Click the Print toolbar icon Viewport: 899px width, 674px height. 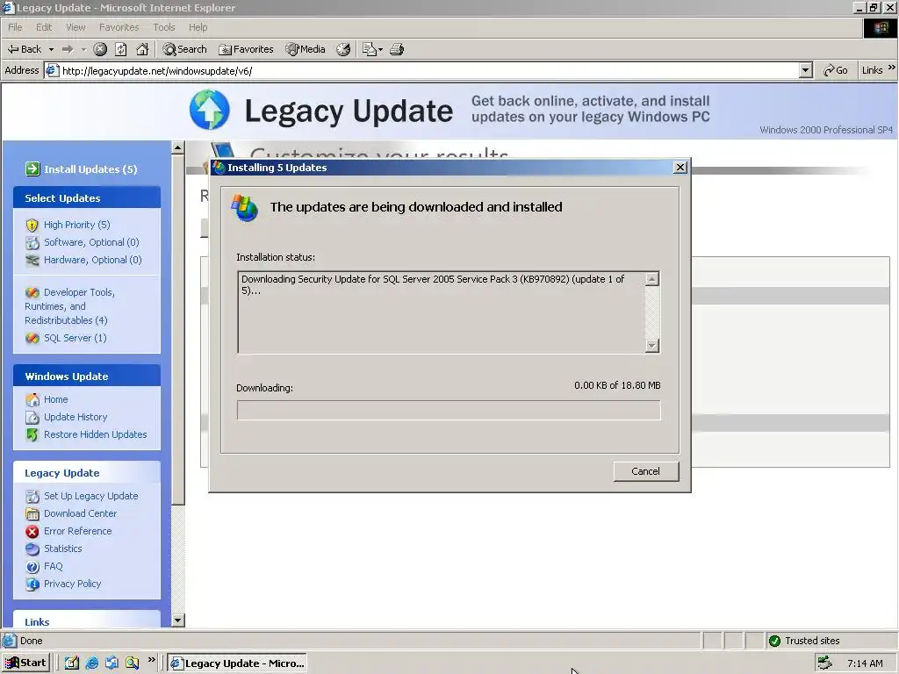397,49
